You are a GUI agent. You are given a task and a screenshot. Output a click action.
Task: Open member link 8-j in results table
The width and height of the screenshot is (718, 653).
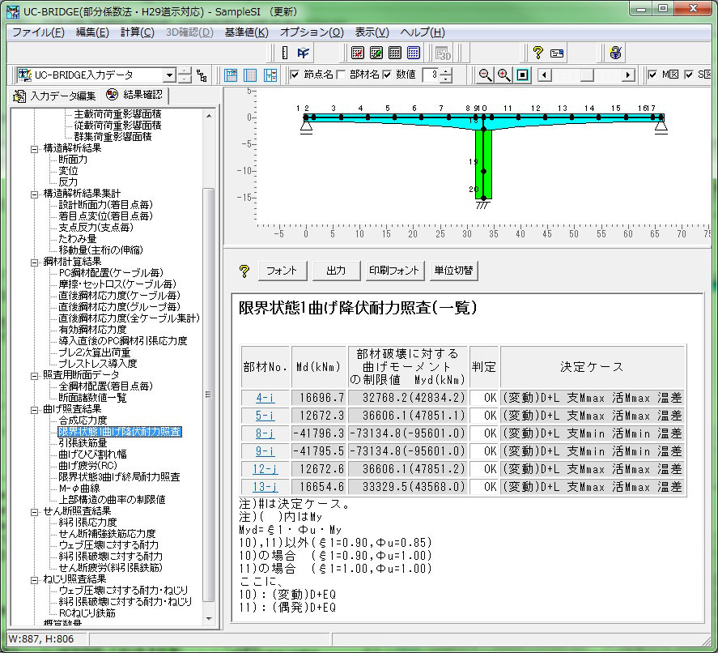click(x=265, y=433)
